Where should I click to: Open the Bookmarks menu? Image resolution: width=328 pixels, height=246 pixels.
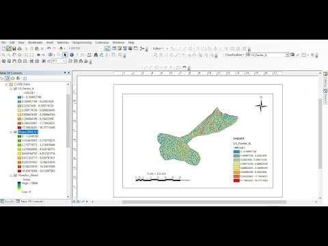pyautogui.click(x=35, y=42)
